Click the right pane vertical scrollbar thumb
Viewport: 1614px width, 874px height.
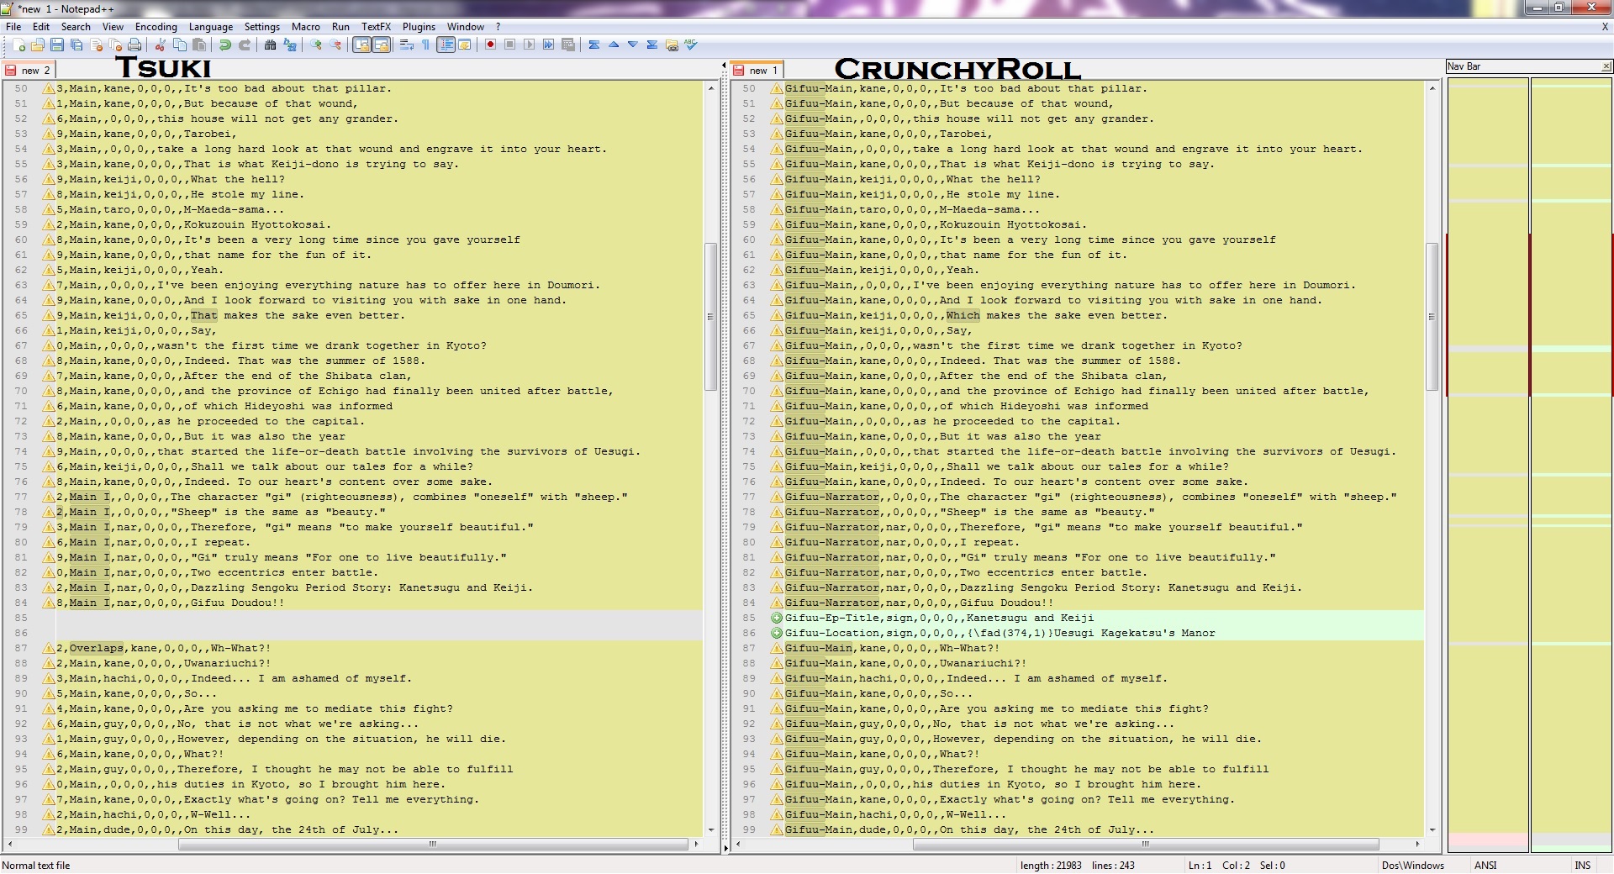1432,317
